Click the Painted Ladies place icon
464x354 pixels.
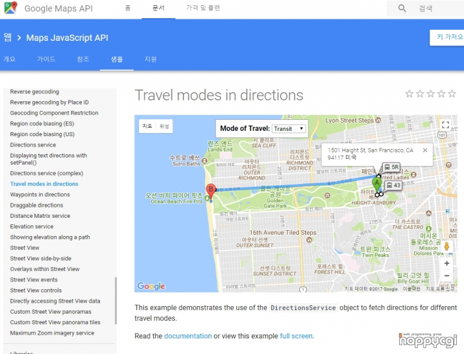coord(413,174)
